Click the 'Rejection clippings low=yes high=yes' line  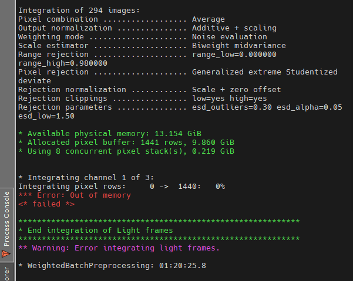[143, 99]
